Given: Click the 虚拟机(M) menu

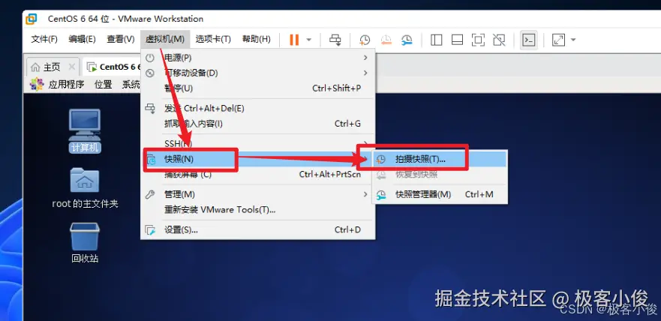Looking at the screenshot, I should pyautogui.click(x=165, y=39).
